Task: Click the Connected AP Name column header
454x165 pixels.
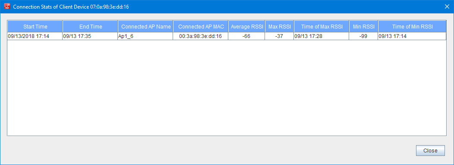Action: (145, 26)
